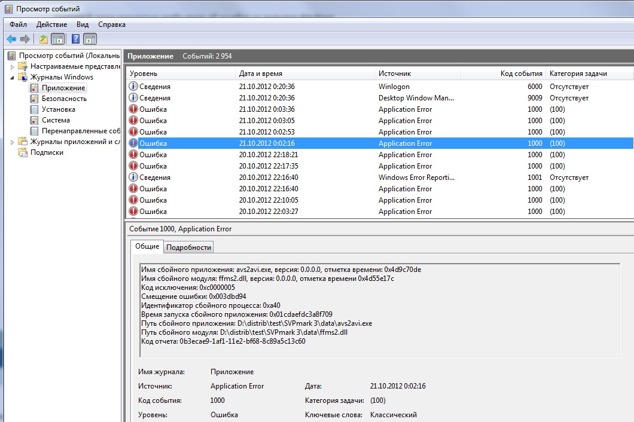
Task: Go back with the blue left arrow
Action: click(x=11, y=39)
